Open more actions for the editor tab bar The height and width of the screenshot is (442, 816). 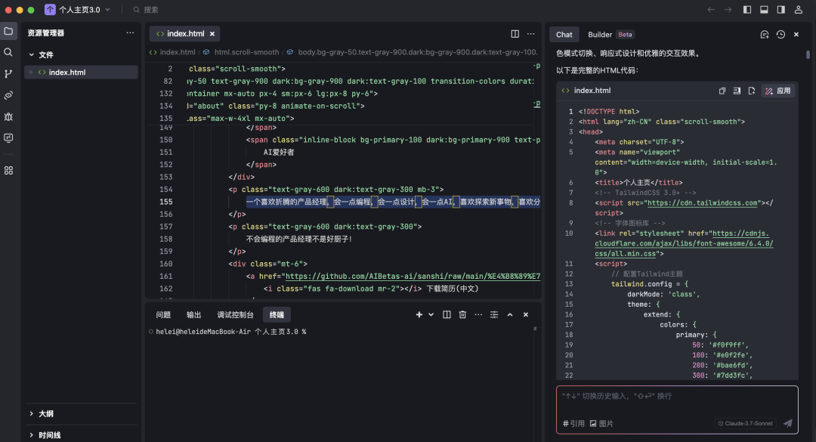click(531, 34)
